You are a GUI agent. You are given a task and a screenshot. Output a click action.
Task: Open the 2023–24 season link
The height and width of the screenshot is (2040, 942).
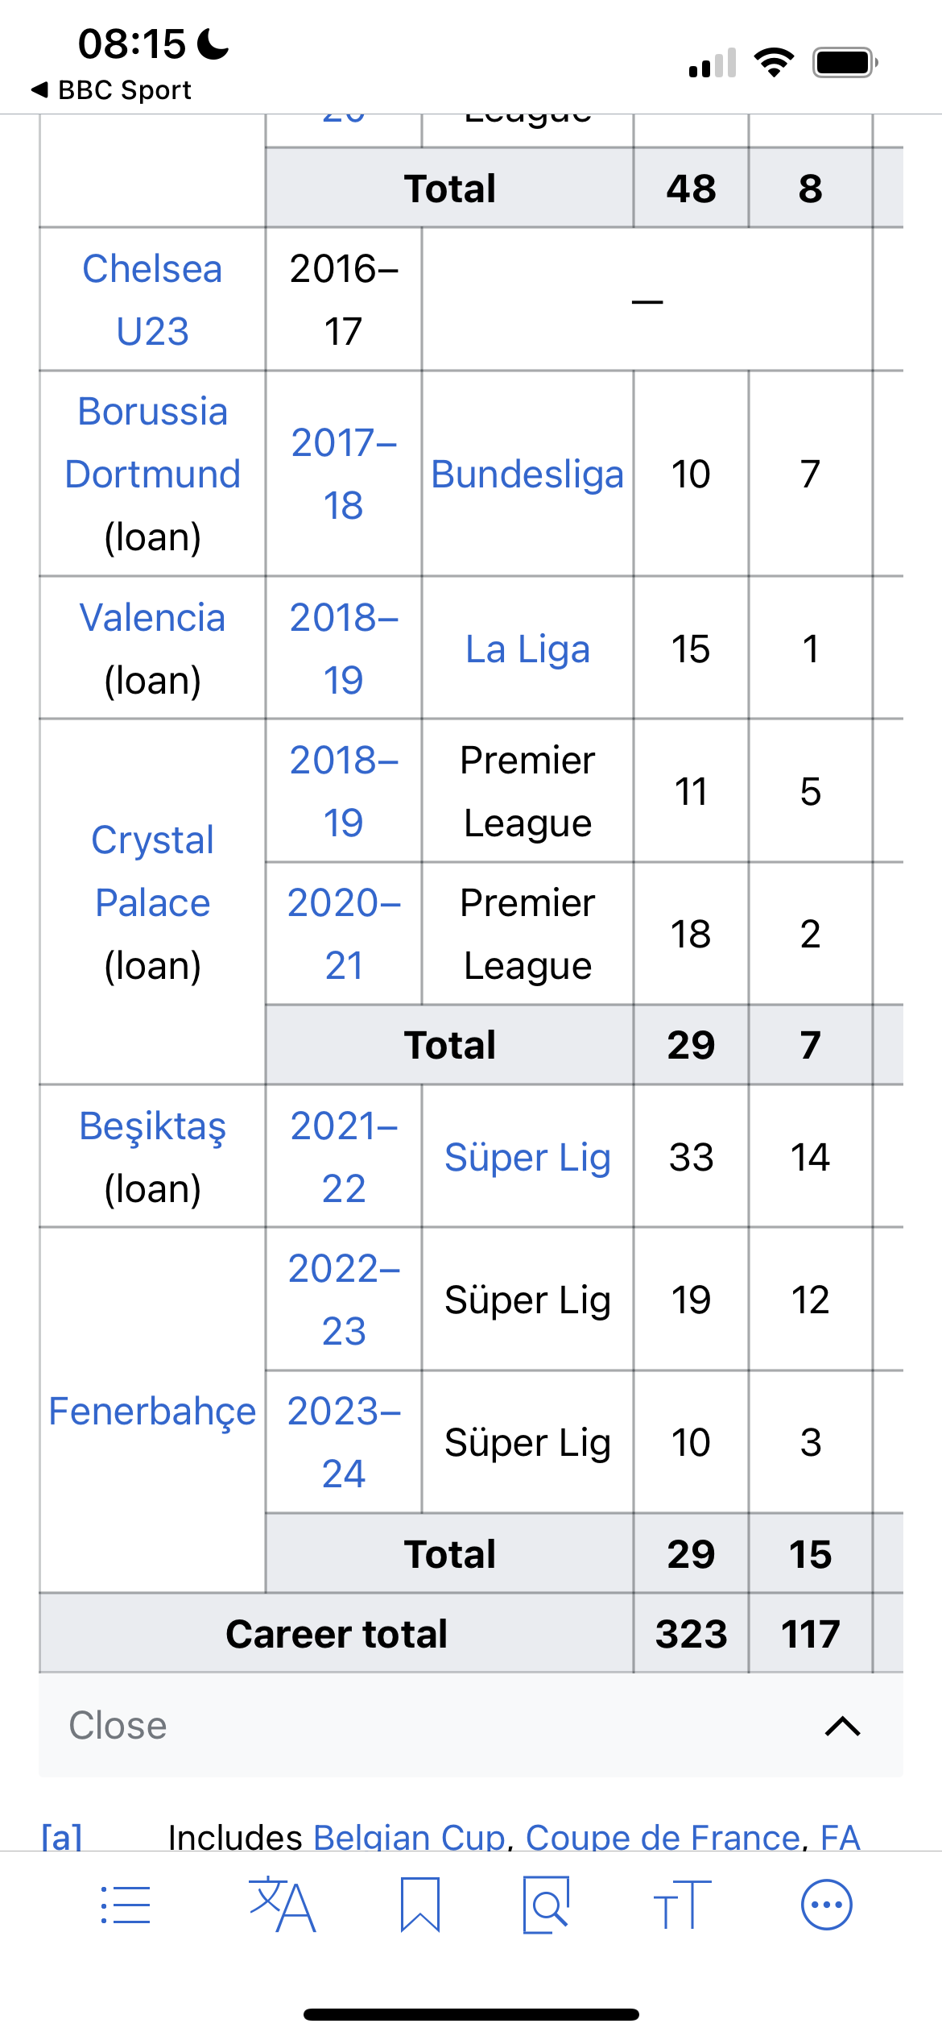pyautogui.click(x=344, y=1442)
